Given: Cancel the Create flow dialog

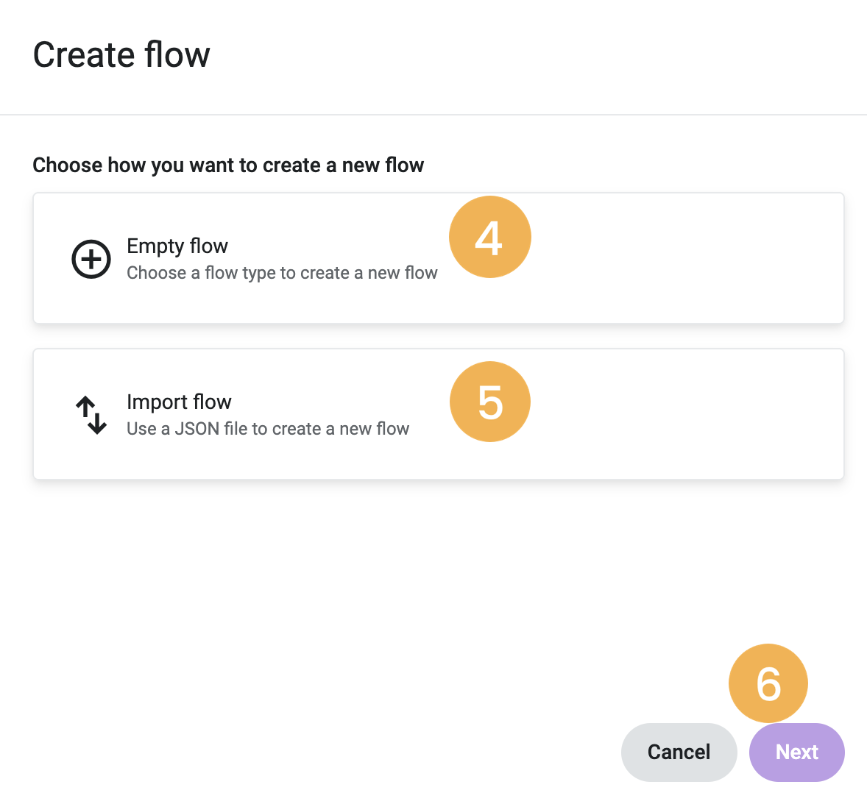Looking at the screenshot, I should (x=679, y=752).
